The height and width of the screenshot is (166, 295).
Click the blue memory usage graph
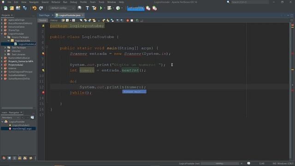(136, 8)
